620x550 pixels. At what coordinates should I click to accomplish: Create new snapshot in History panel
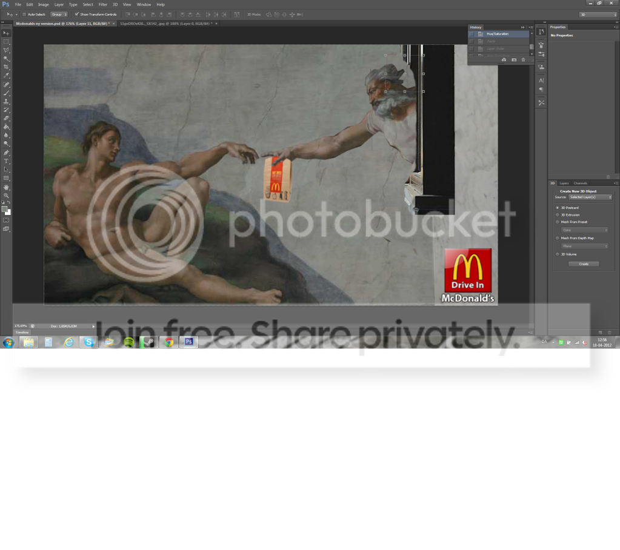tap(513, 59)
